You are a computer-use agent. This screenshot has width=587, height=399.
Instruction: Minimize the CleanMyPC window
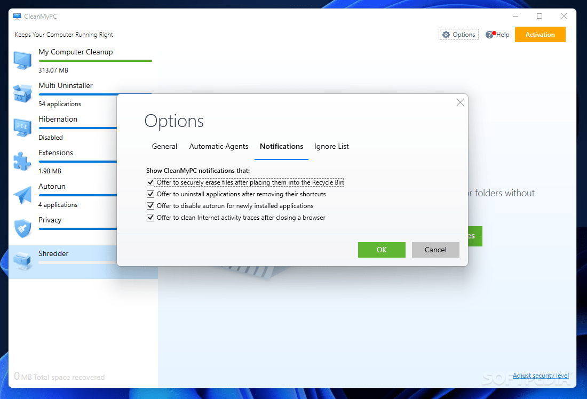[x=515, y=16]
